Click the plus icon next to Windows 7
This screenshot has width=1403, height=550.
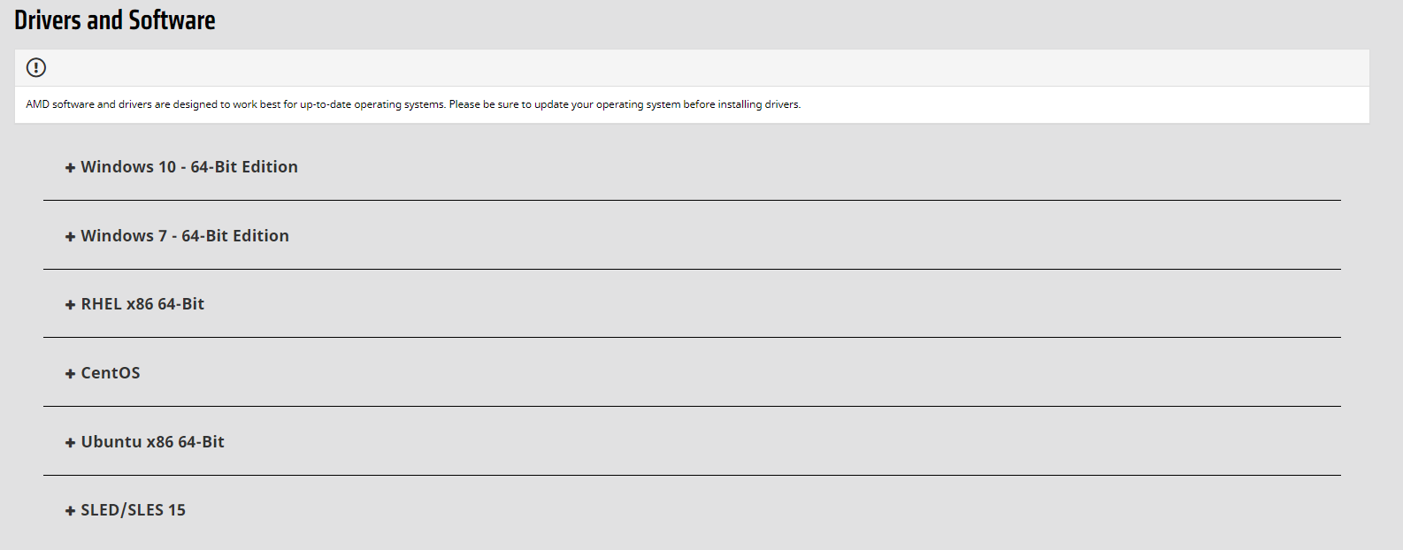[70, 237]
